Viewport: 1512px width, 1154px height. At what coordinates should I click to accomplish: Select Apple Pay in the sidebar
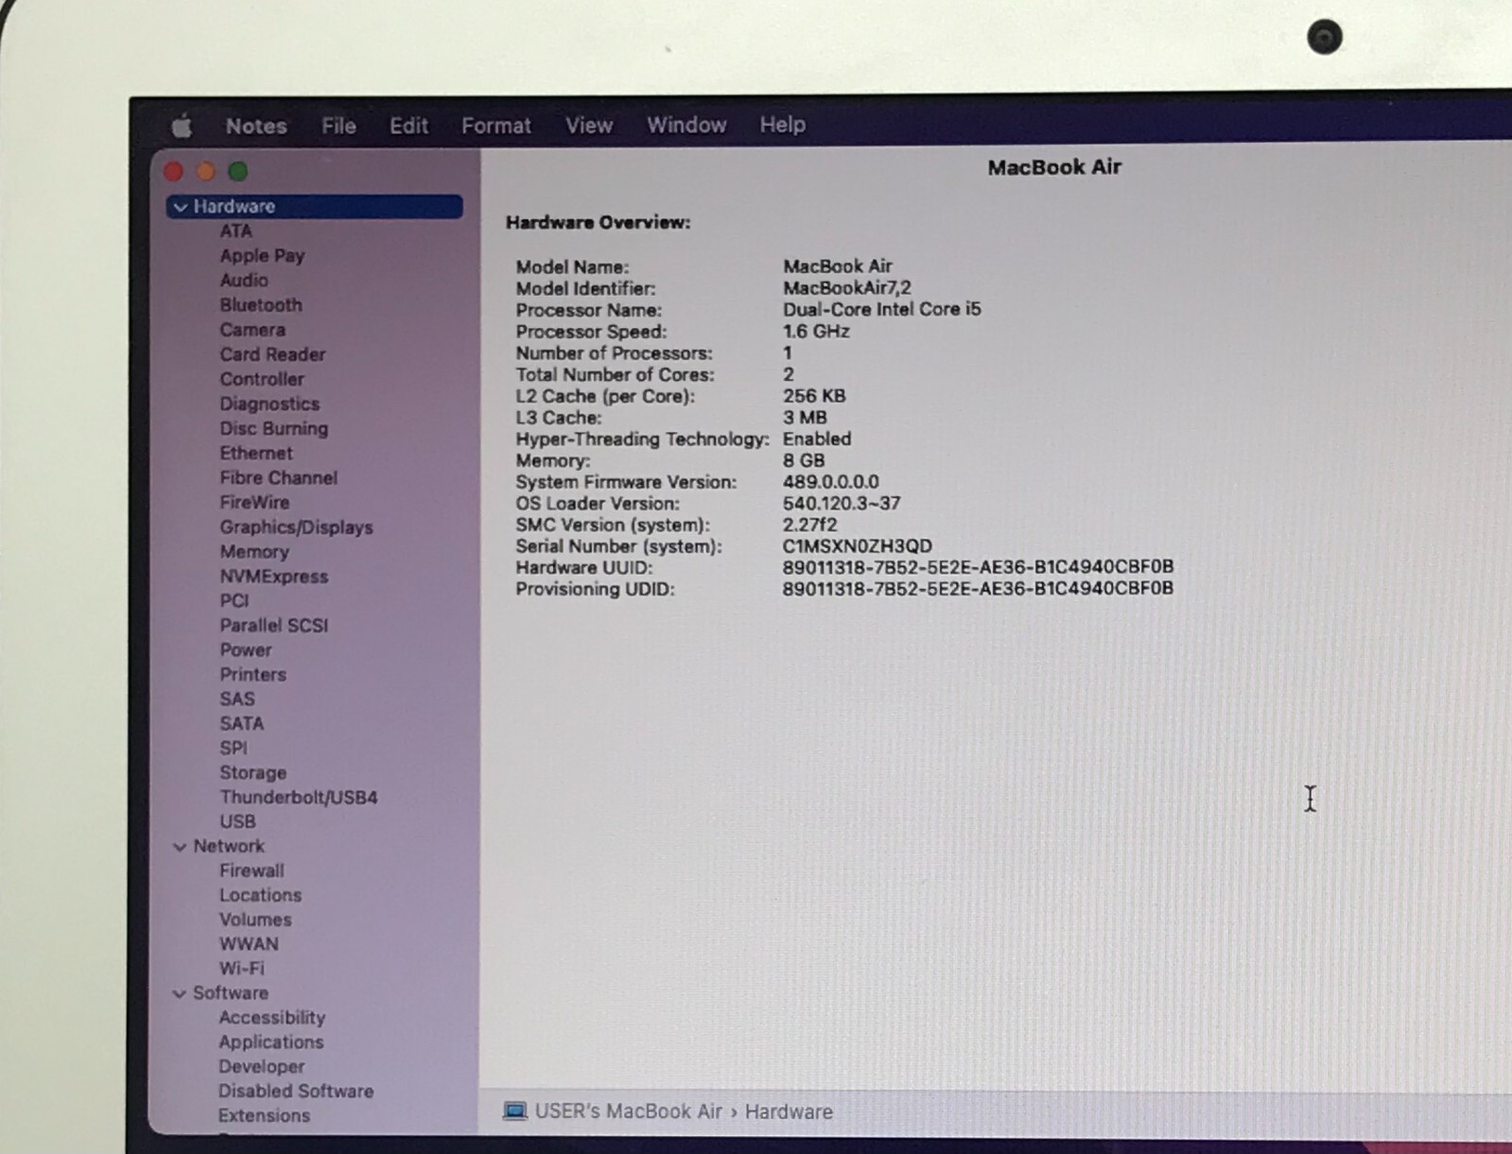(x=262, y=256)
